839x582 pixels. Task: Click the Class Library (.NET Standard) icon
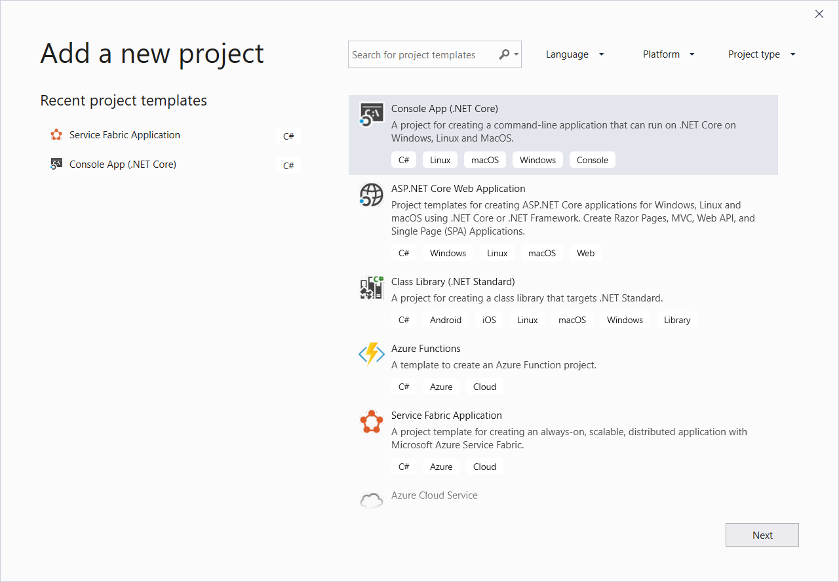tap(372, 288)
